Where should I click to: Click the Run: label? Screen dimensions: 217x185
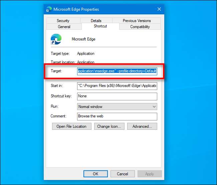(54, 106)
